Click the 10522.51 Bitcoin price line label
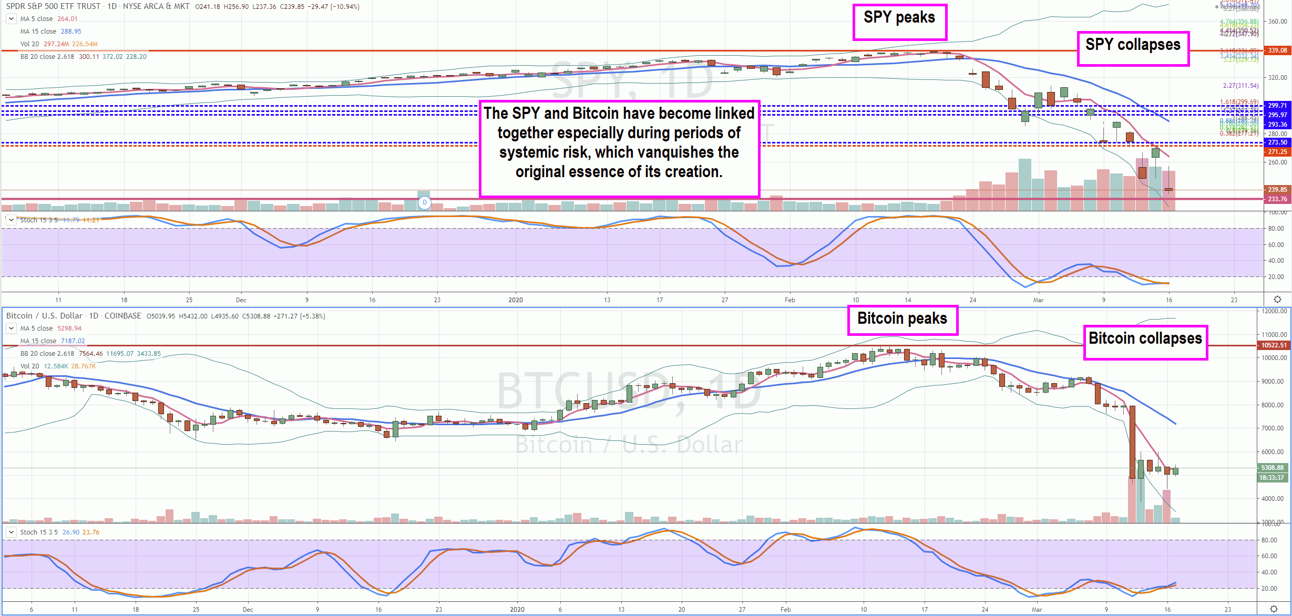1292x616 pixels. coord(1274,345)
